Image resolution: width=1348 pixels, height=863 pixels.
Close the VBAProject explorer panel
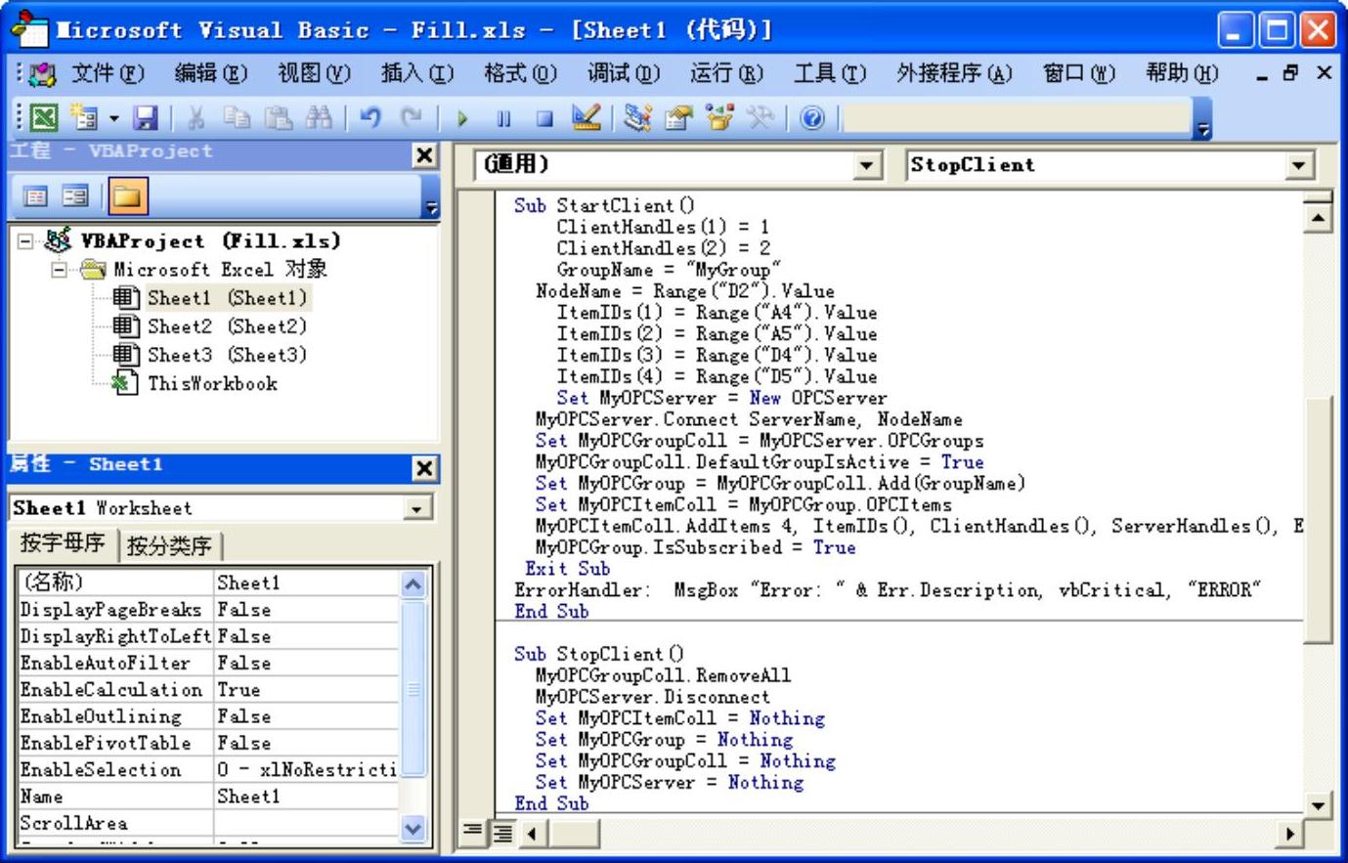pyautogui.click(x=424, y=154)
